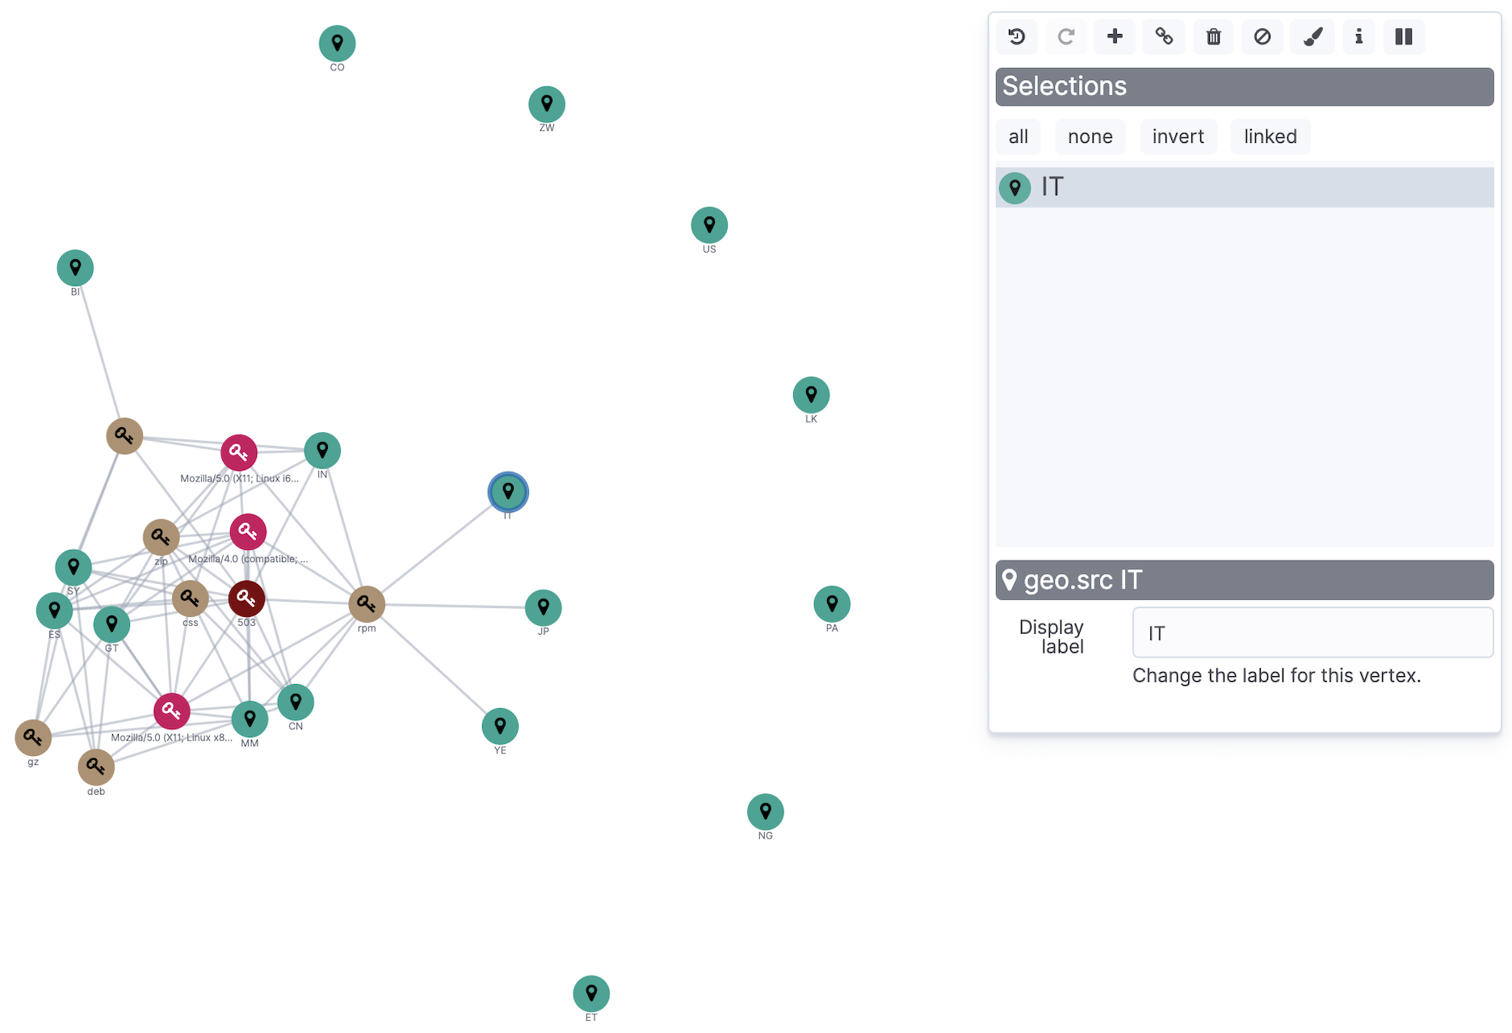Select the Mozilla/5.0 (X11; Linux x8... node
Image resolution: width=1512 pixels, height=1033 pixels.
coord(171,712)
